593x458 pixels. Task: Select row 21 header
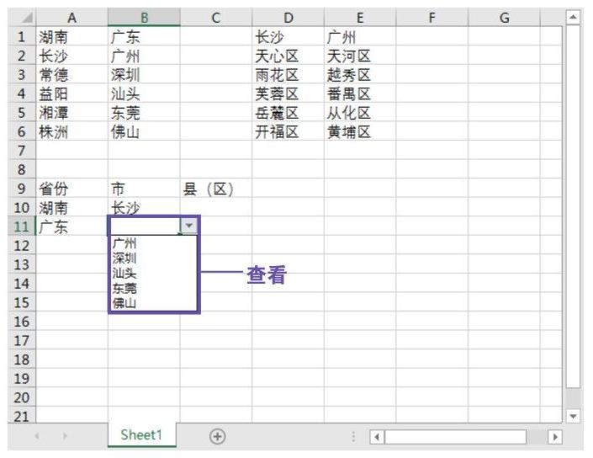(22, 416)
